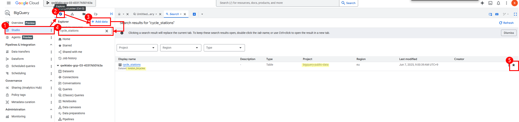Screen dimensions: 519x122
Task: Collapse the Pipelines & Integration section
Action: pyautogui.click(x=51, y=45)
